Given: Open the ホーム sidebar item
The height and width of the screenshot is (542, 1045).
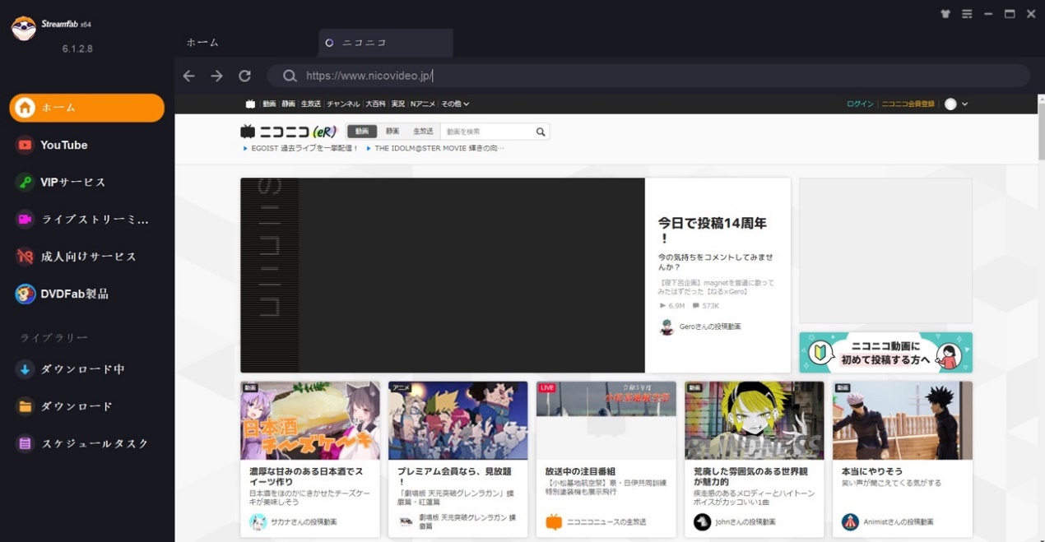Looking at the screenshot, I should [x=86, y=108].
